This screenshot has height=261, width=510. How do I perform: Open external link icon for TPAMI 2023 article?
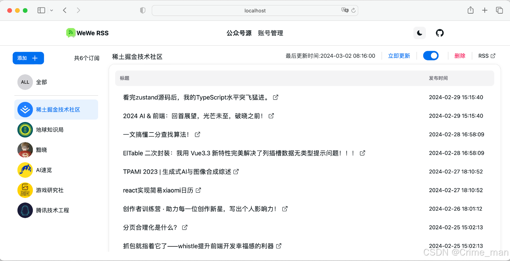click(236, 172)
